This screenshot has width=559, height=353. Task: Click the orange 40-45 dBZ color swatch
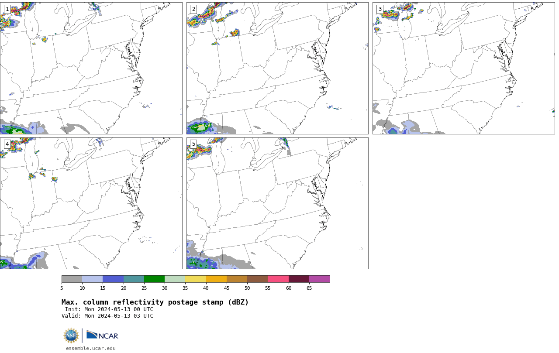pos(216,279)
